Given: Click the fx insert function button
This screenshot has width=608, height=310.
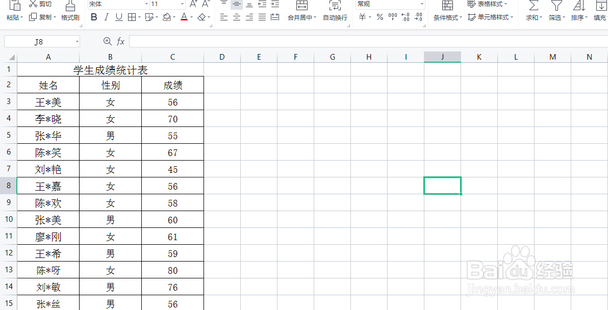Looking at the screenshot, I should (x=121, y=41).
